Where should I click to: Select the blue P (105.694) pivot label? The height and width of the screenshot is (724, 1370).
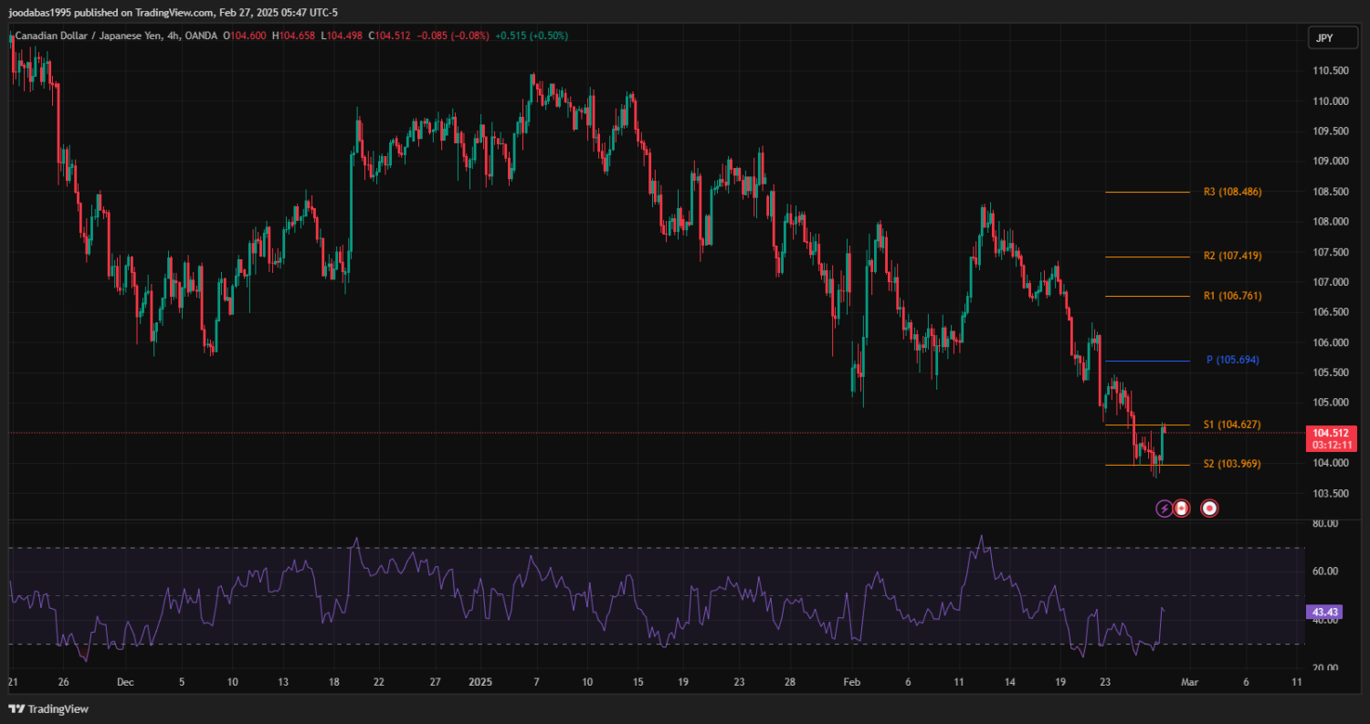click(1232, 360)
